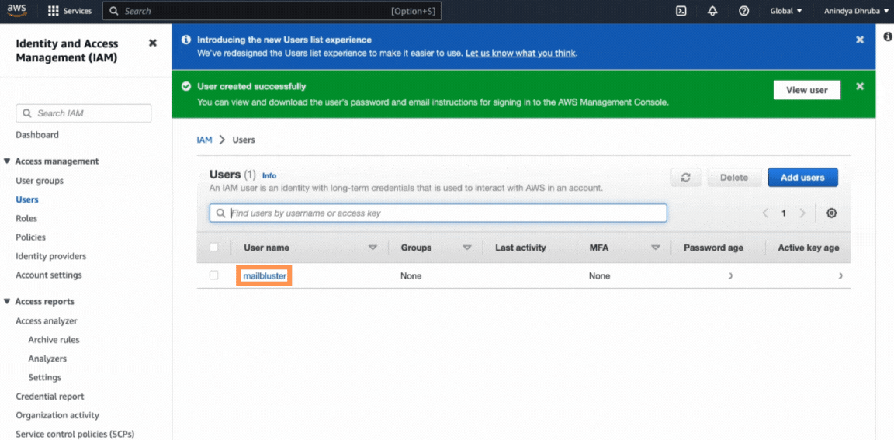
Task: Tick the checkbox for mailbluster row
Action: [214, 275]
